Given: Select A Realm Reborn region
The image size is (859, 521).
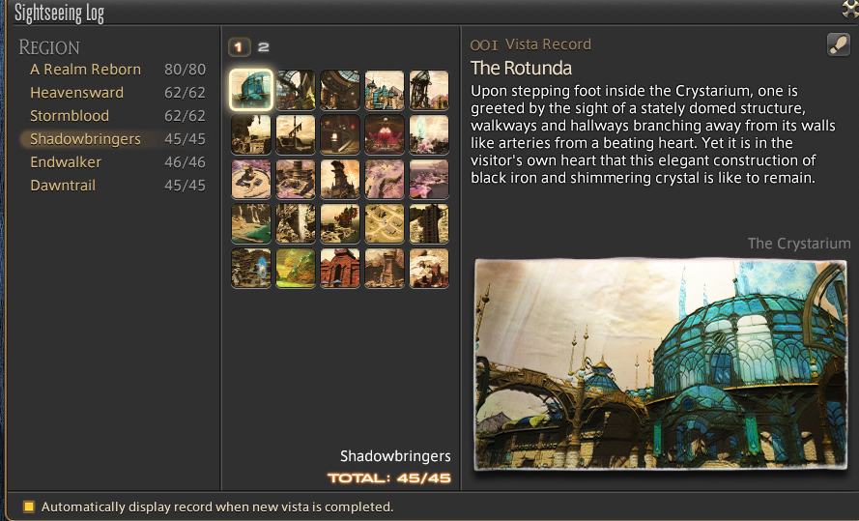Looking at the screenshot, I should pyautogui.click(x=85, y=70).
